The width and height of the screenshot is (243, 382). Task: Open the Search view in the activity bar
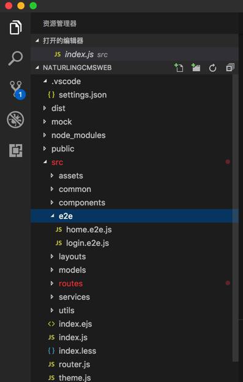point(15,58)
